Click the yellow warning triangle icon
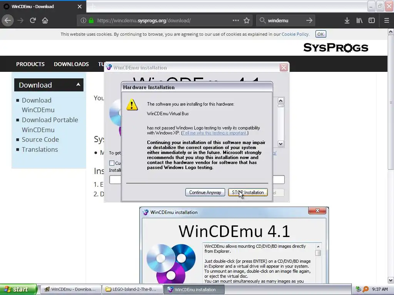 132,104
